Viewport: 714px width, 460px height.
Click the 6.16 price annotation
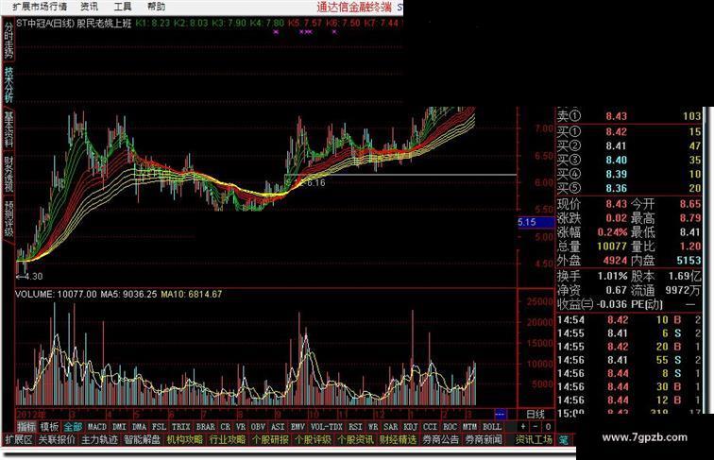[316, 183]
